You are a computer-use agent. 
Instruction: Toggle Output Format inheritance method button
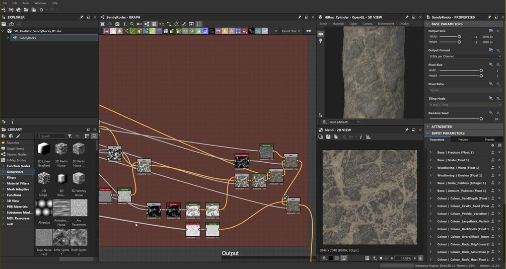point(491,50)
